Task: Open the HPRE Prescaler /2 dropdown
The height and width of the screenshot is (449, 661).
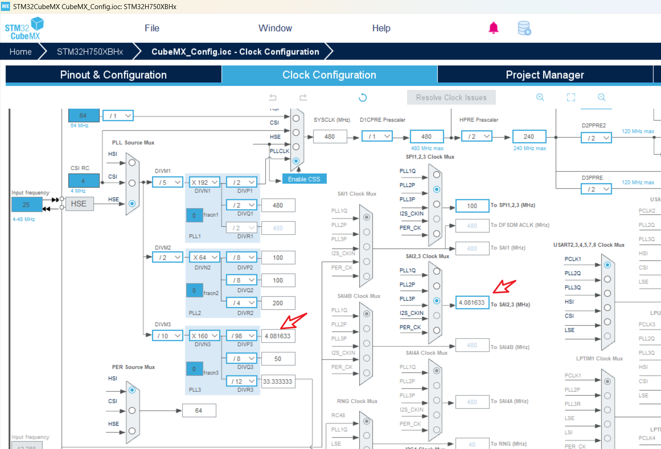Action: tap(477, 136)
